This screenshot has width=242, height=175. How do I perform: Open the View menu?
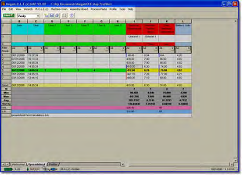click(18, 9)
